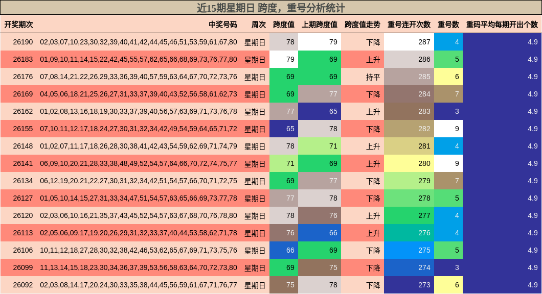The image size is (542, 294).
Task: Click 重号连开次数 cell 279
Action: [x=409, y=181]
